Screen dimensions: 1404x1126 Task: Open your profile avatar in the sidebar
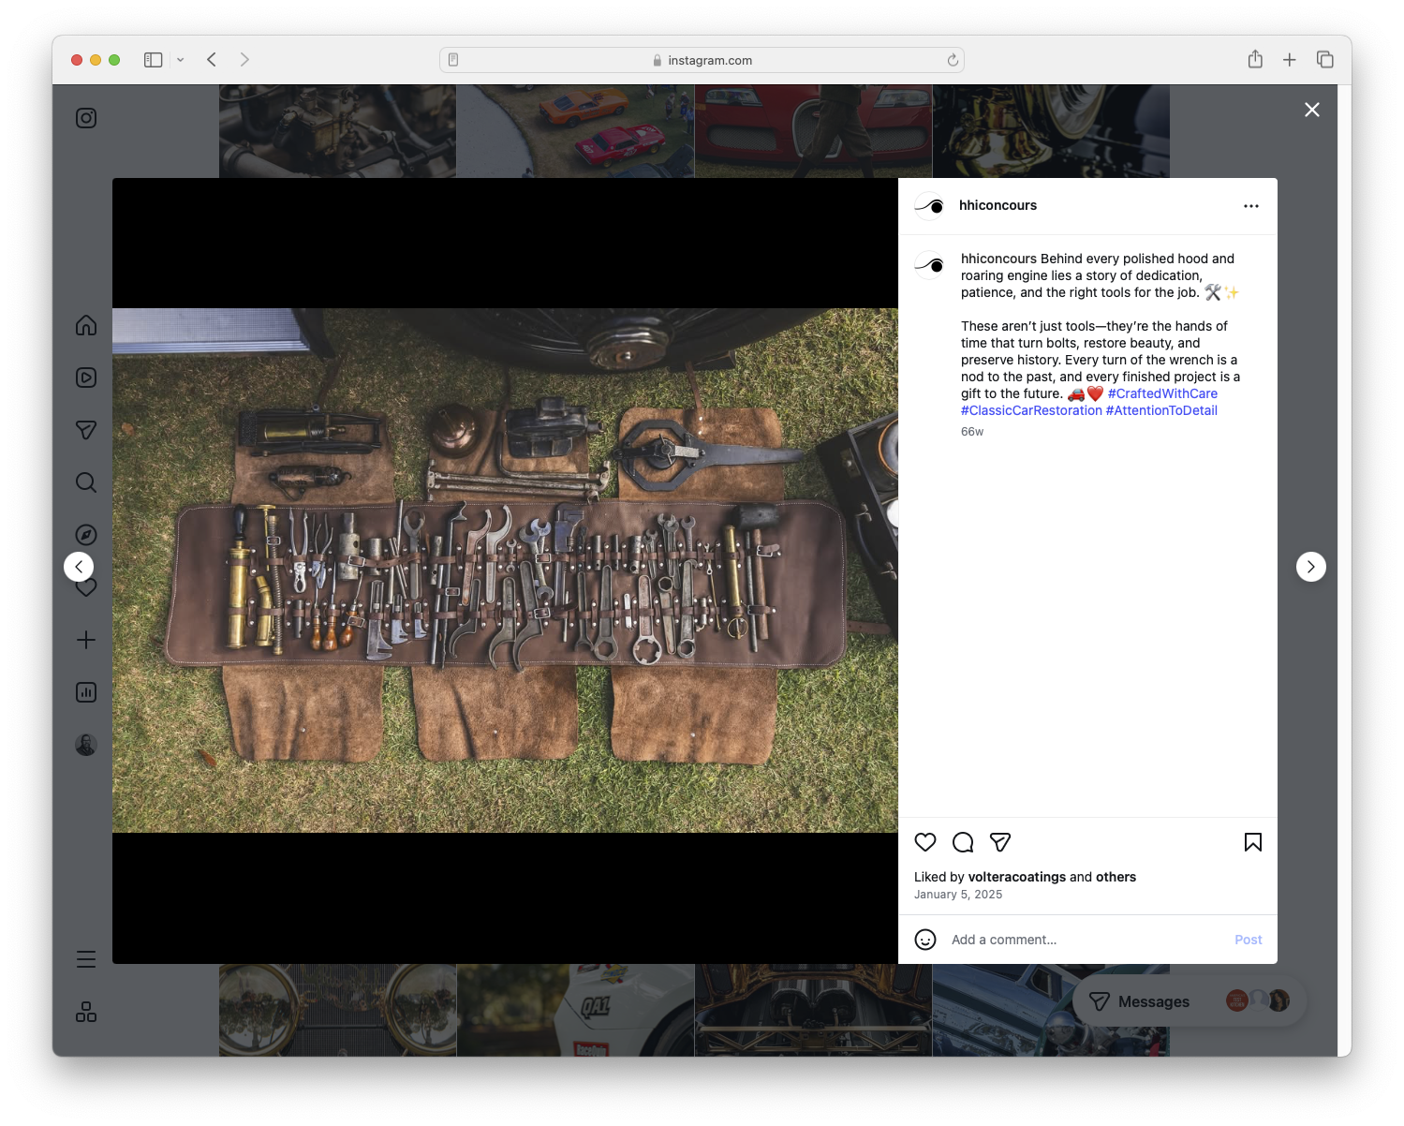[85, 744]
